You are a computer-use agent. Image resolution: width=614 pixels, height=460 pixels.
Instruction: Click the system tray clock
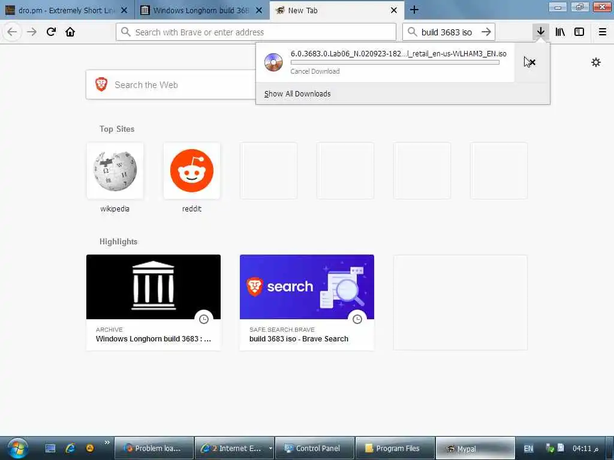(585, 448)
